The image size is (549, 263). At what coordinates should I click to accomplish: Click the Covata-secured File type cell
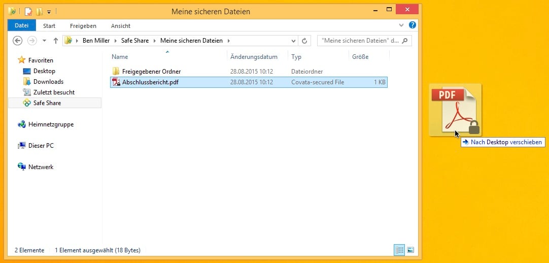318,82
